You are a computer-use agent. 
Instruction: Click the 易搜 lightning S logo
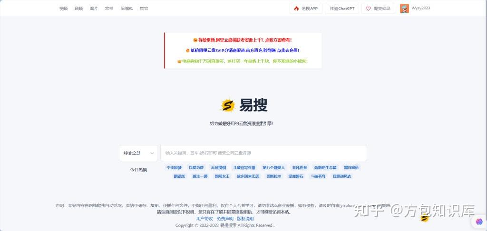[x=228, y=105]
